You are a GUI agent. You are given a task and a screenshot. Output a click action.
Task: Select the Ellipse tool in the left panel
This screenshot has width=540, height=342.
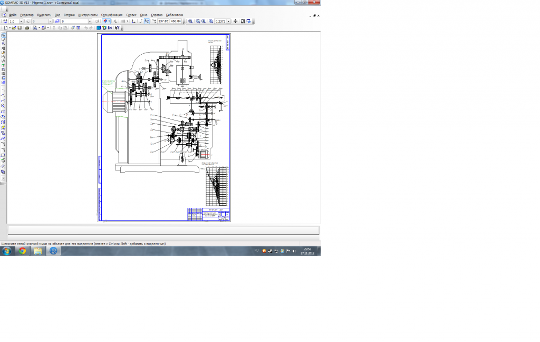[3, 116]
